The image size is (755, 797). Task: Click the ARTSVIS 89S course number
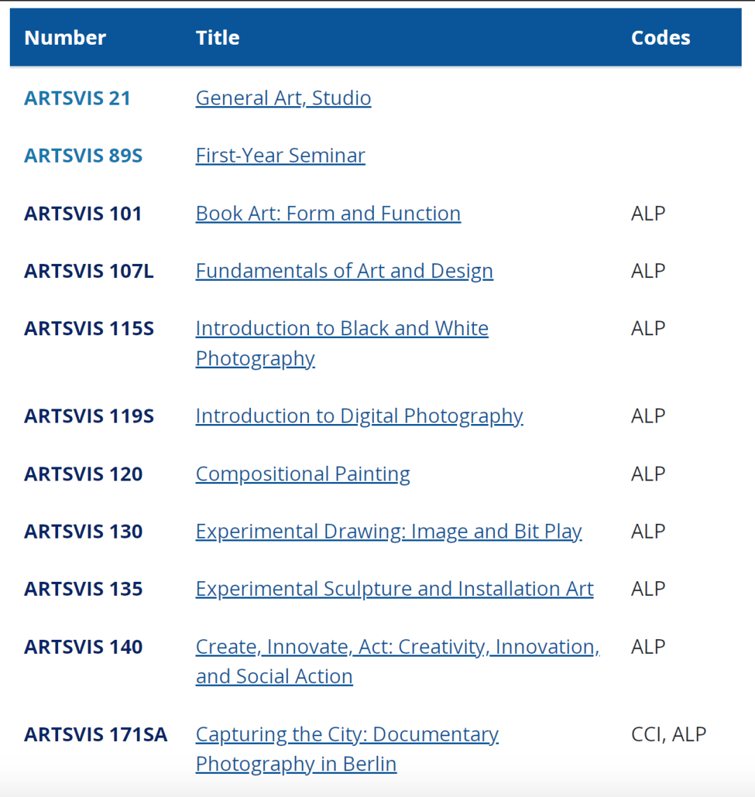(83, 155)
